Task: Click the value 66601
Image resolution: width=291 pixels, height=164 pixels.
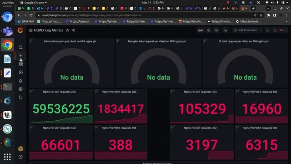Action: point(60,145)
